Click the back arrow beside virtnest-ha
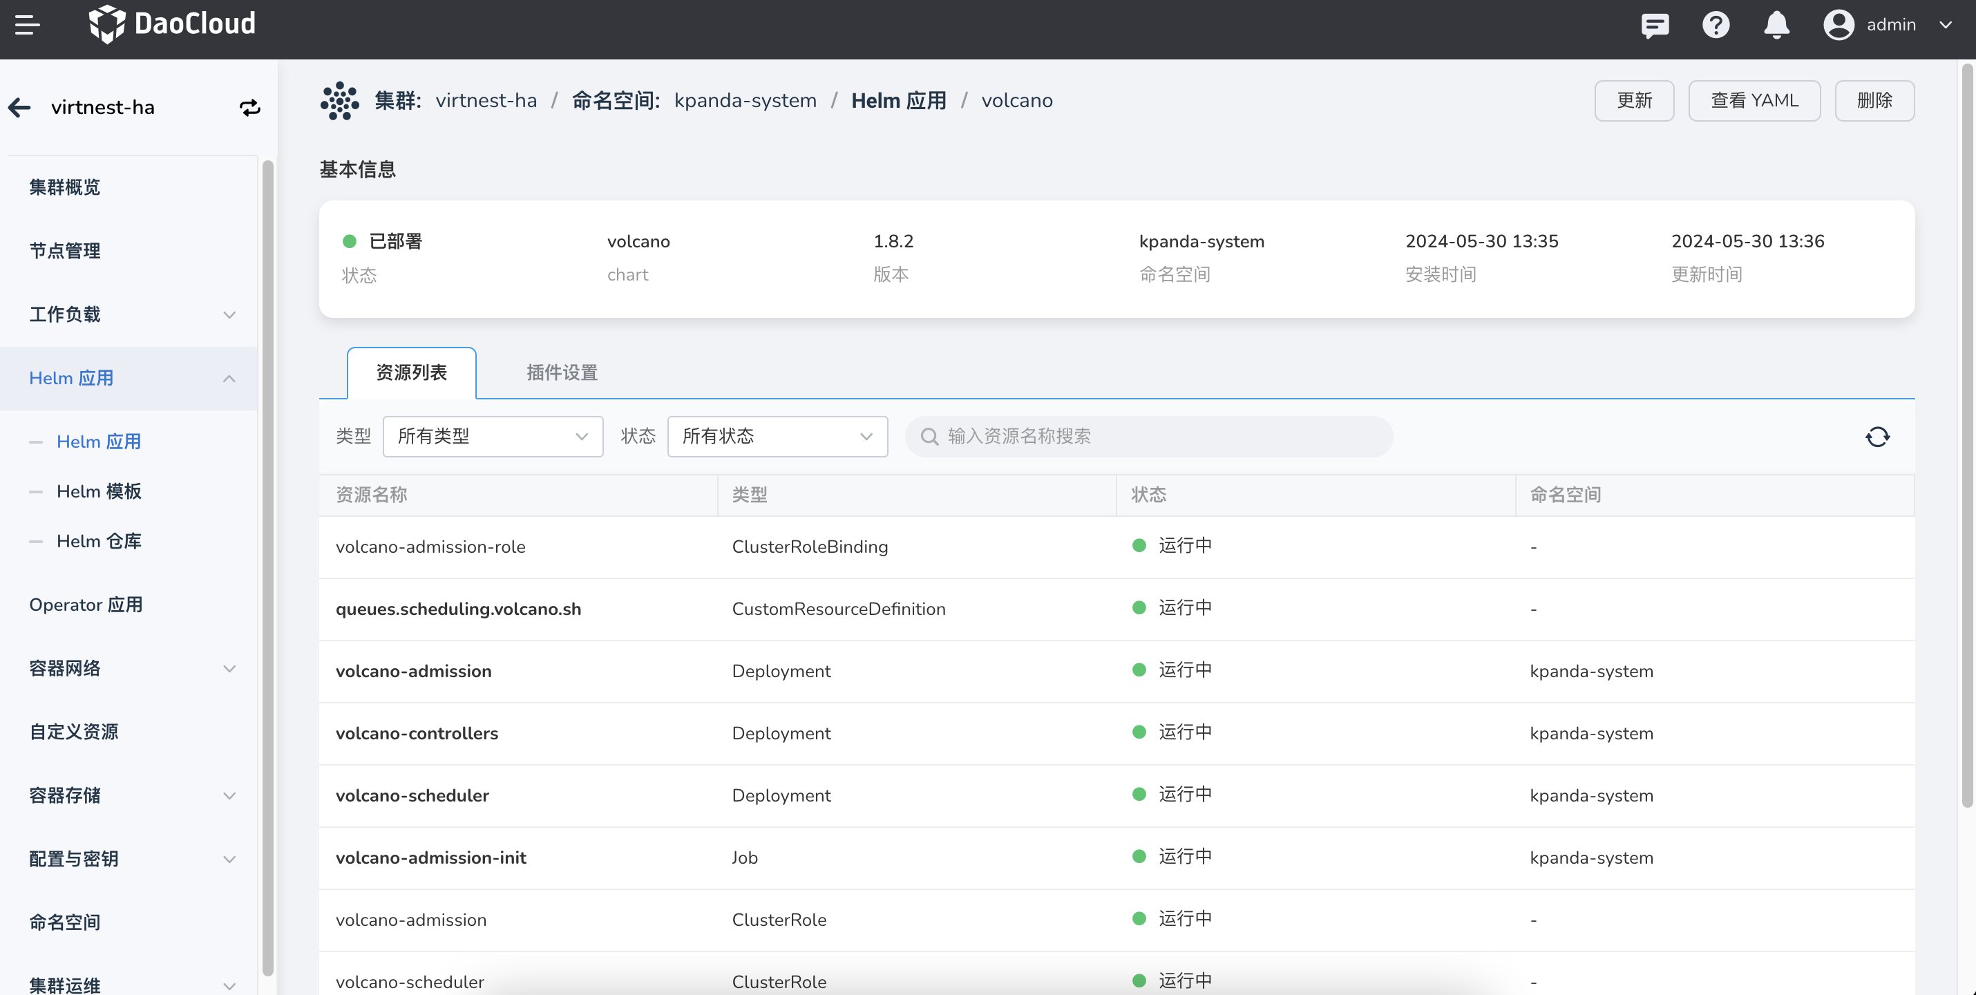Image resolution: width=1976 pixels, height=995 pixels. click(20, 107)
